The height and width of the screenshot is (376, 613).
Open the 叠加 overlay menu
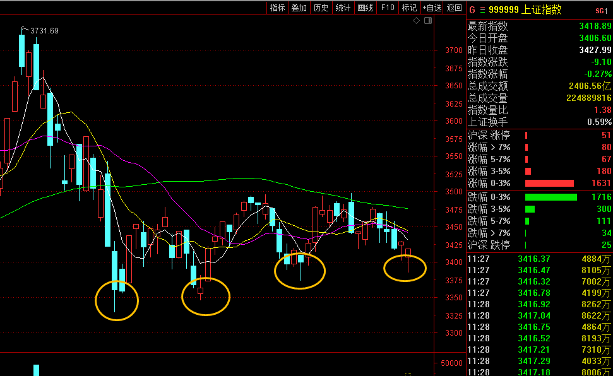(x=299, y=8)
